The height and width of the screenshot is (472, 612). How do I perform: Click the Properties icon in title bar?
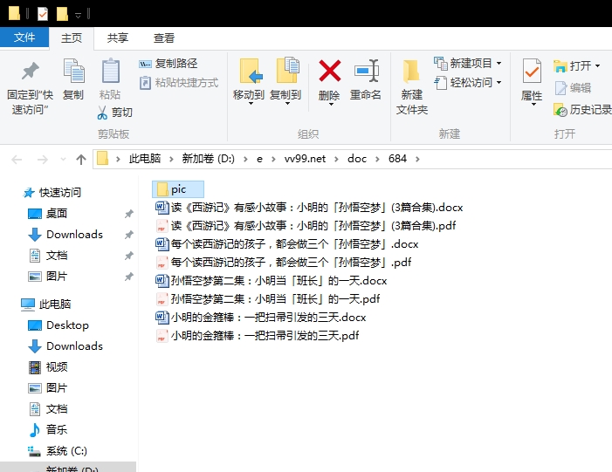coord(42,14)
